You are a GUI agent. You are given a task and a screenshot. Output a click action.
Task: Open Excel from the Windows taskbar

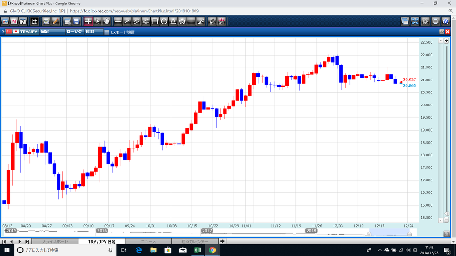(x=197, y=250)
